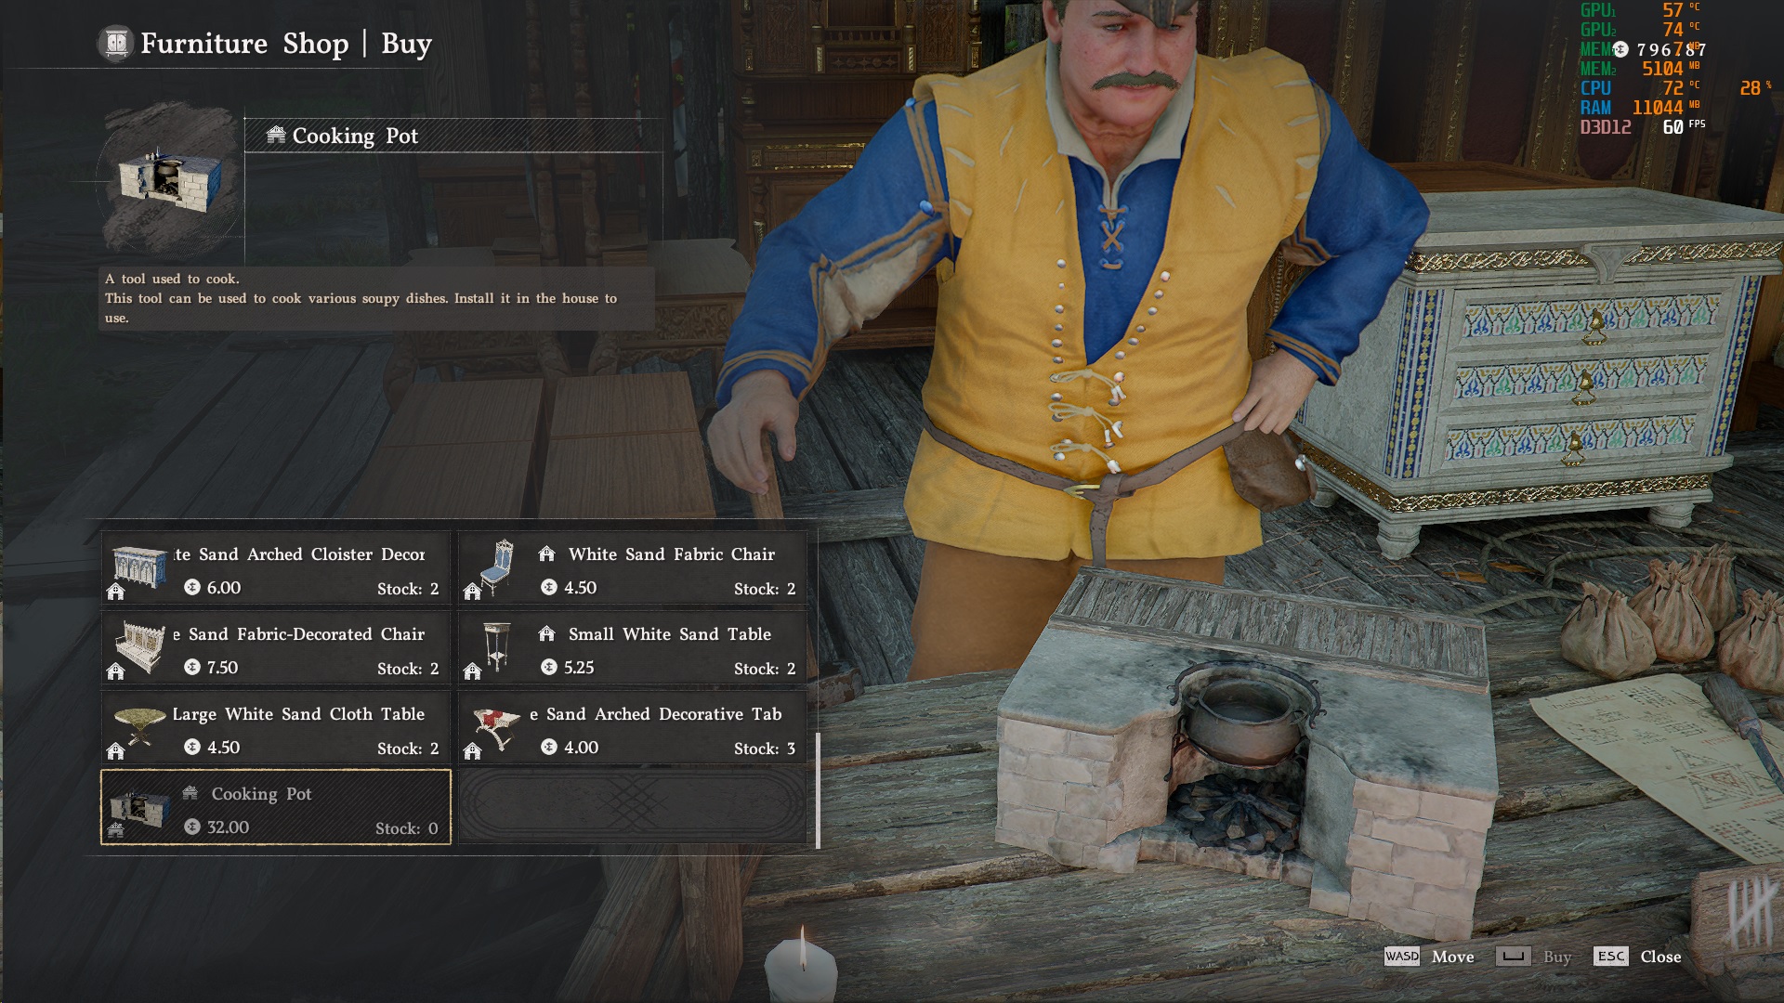This screenshot has width=1784, height=1003.
Task: Select White Sand Arched Cloister Decor item
Action: pos(276,569)
